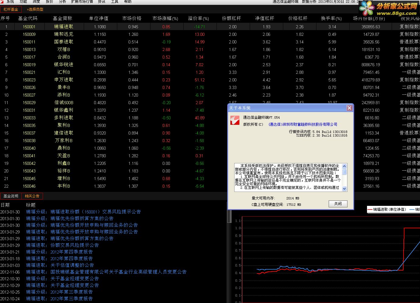
Task: Open the 工具 menu
Action: 115,2
